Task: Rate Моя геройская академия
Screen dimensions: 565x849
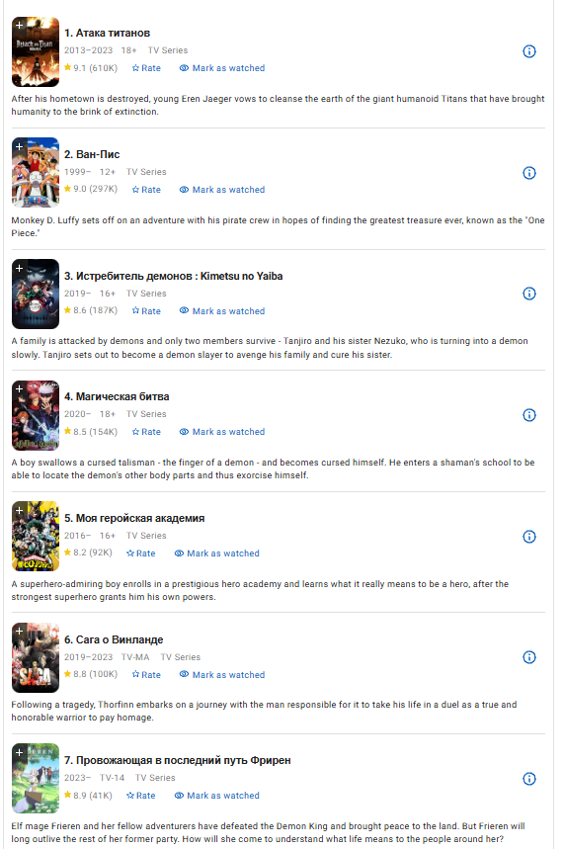Action: [x=140, y=553]
